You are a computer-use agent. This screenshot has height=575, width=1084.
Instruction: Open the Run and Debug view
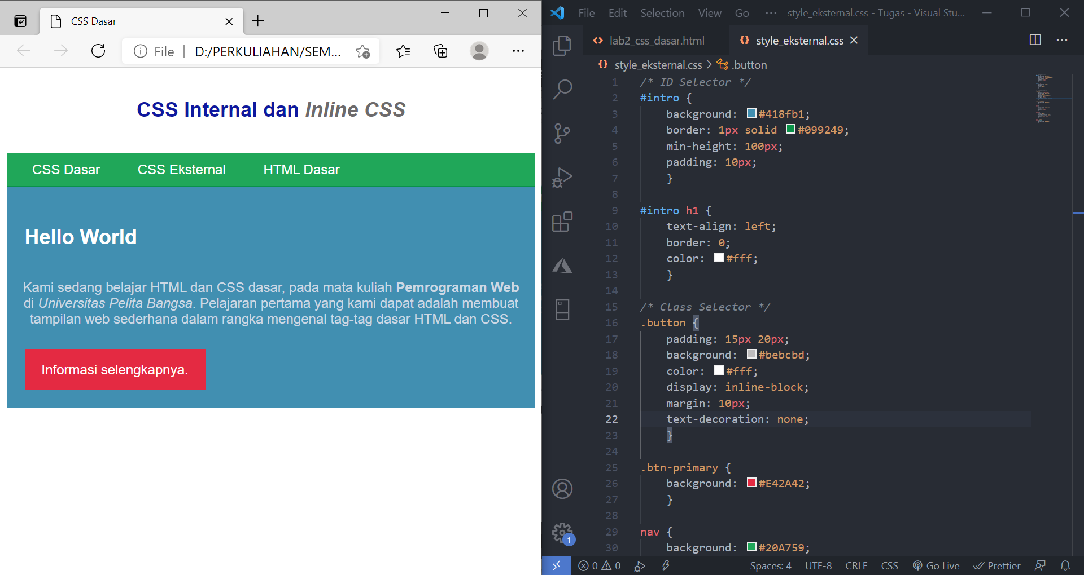562,178
